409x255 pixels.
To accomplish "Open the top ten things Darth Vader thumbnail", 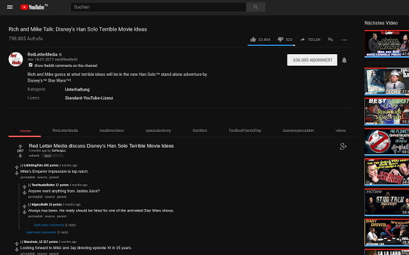I will pyautogui.click(x=387, y=171).
